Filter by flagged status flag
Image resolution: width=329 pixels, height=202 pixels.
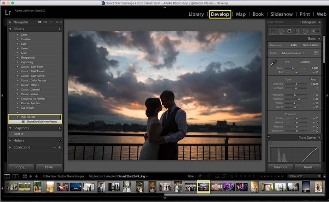coord(200,176)
